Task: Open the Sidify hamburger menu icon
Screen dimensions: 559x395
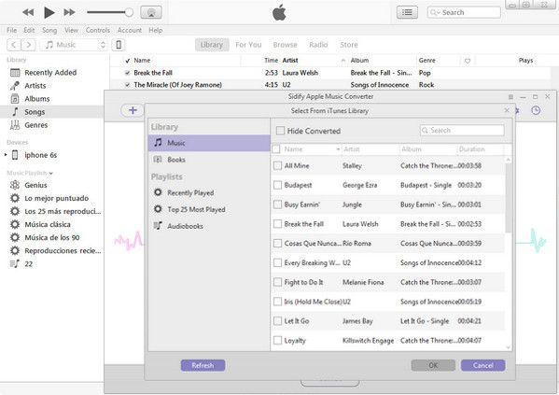Action: 510,97
